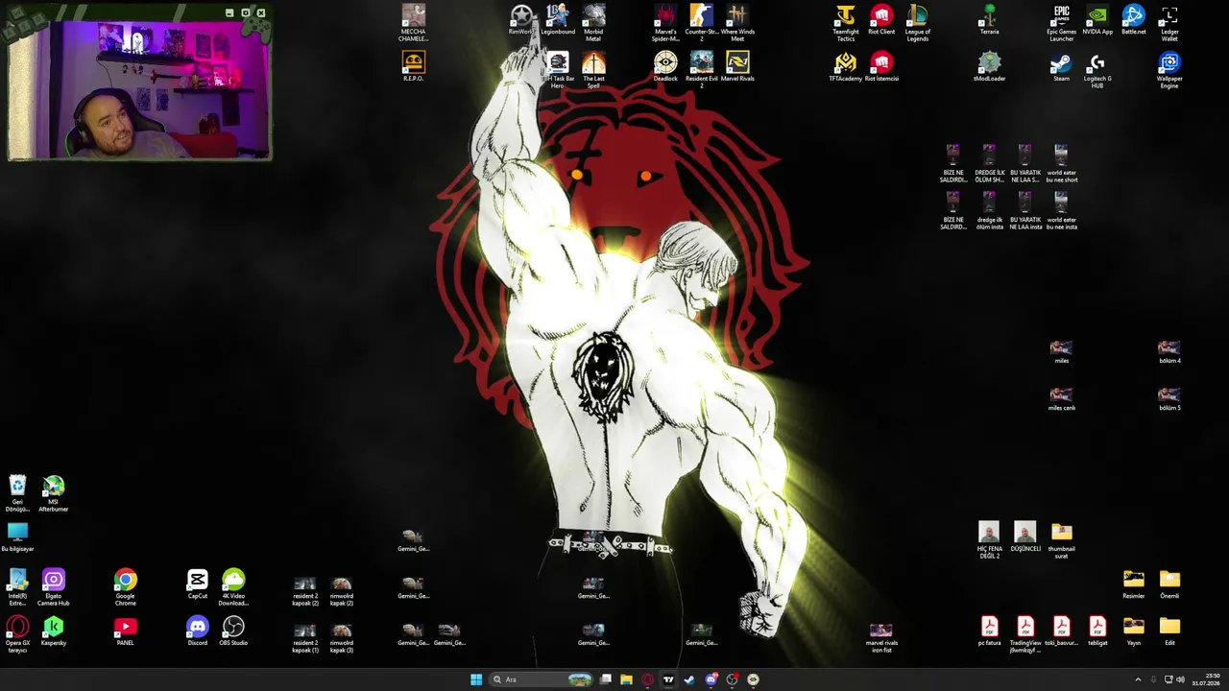Image resolution: width=1229 pixels, height=691 pixels.
Task: Open the Yayın folder
Action: click(1133, 631)
